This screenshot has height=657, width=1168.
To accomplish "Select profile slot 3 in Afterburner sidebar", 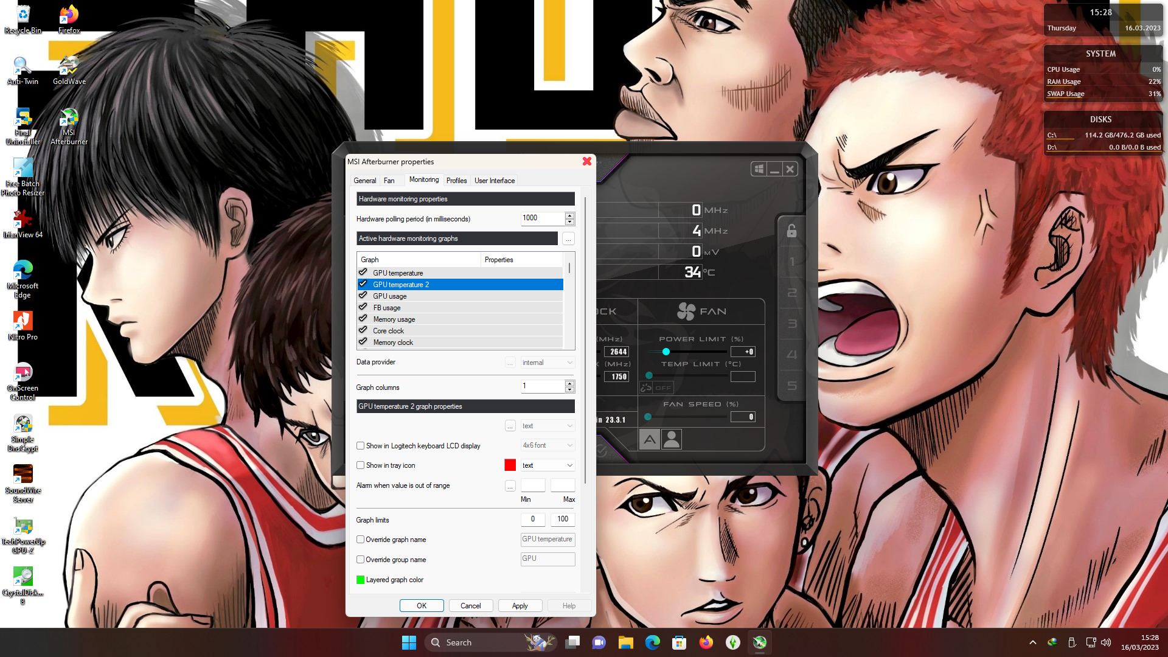I will click(791, 324).
